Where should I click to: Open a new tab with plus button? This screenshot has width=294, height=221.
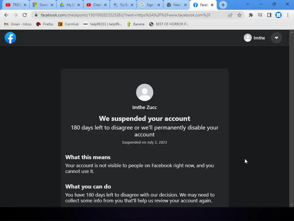223,5
